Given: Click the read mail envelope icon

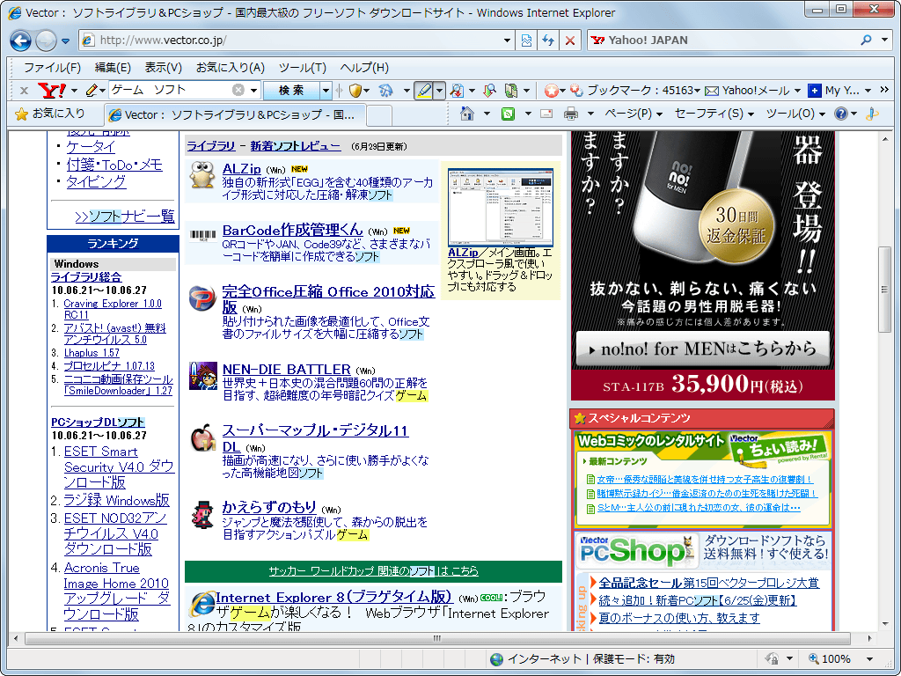Looking at the screenshot, I should pyautogui.click(x=546, y=114).
